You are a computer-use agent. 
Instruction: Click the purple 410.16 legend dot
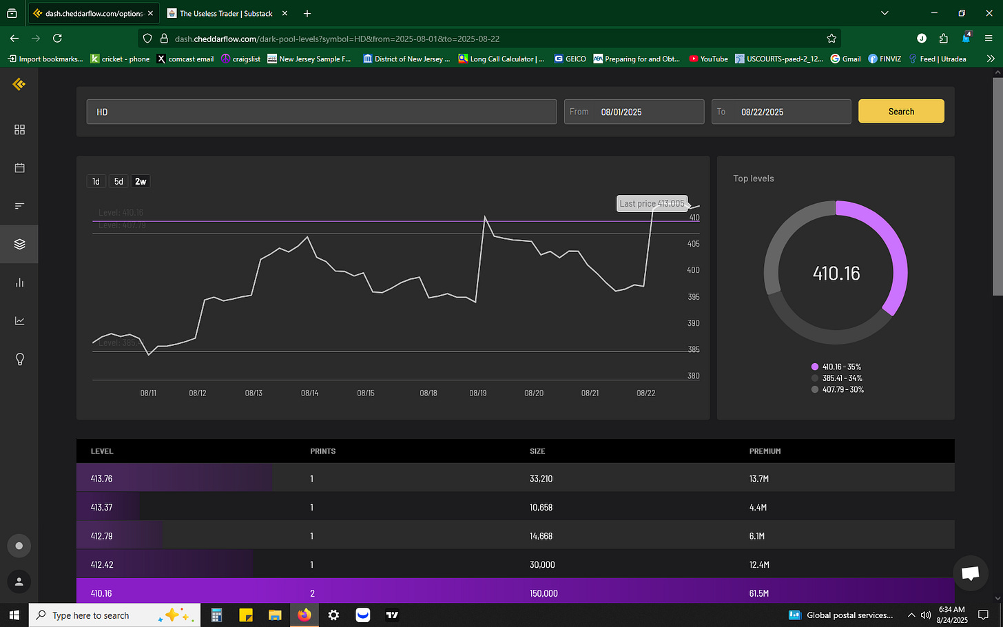tap(815, 367)
